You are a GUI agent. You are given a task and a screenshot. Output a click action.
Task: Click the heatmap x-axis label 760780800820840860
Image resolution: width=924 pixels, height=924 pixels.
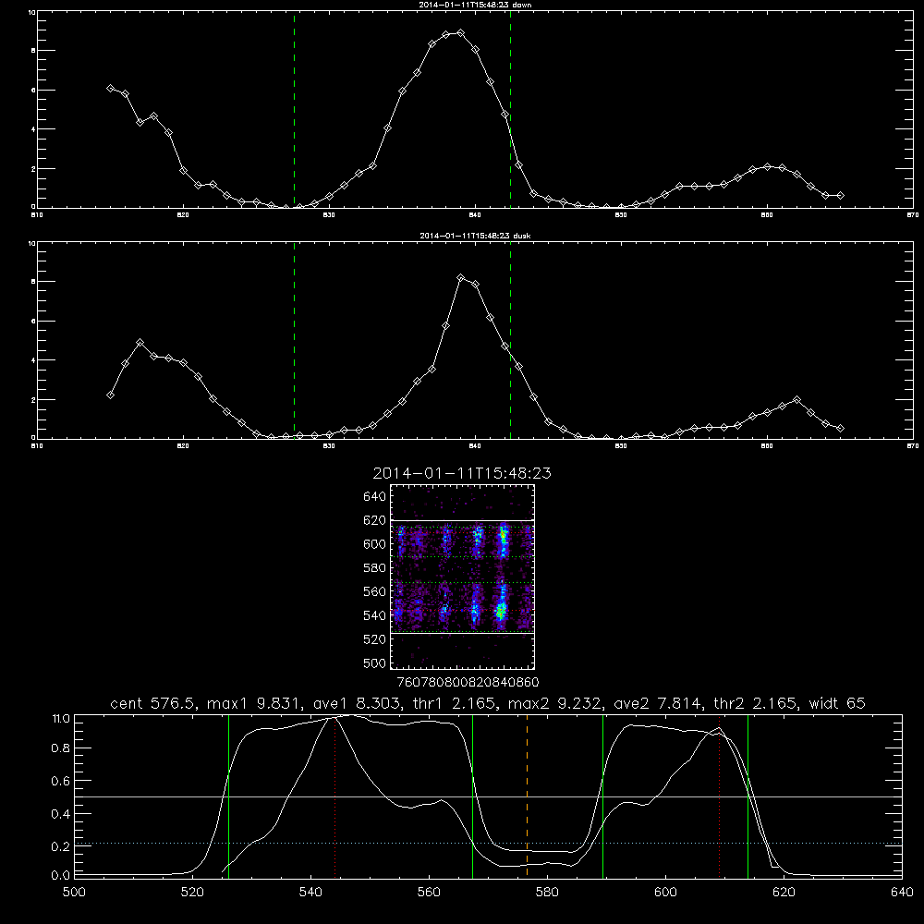click(x=468, y=682)
